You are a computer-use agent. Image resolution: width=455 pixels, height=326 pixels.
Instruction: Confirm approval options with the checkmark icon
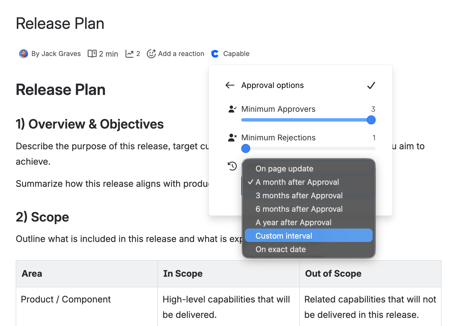[371, 85]
